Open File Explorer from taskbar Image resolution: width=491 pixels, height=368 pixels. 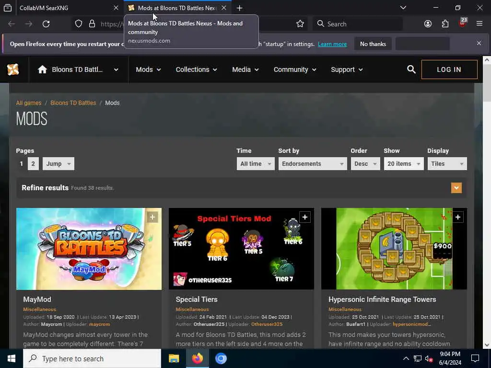pos(174,358)
